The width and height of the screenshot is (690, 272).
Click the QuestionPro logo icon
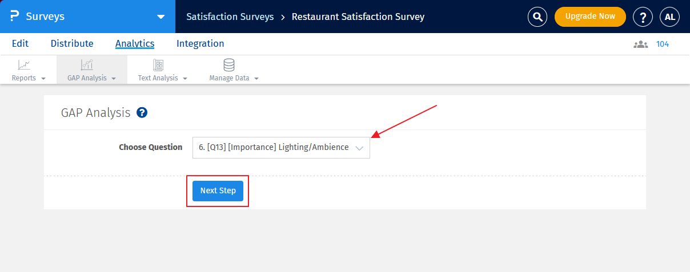[14, 17]
